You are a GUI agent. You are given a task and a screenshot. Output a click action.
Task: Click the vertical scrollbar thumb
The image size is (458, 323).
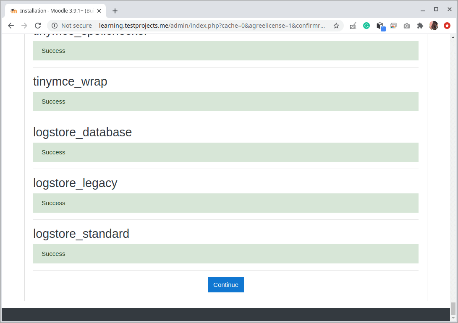click(453, 309)
